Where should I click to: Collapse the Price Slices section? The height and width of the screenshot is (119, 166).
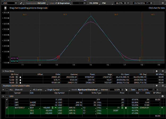pos(3,71)
